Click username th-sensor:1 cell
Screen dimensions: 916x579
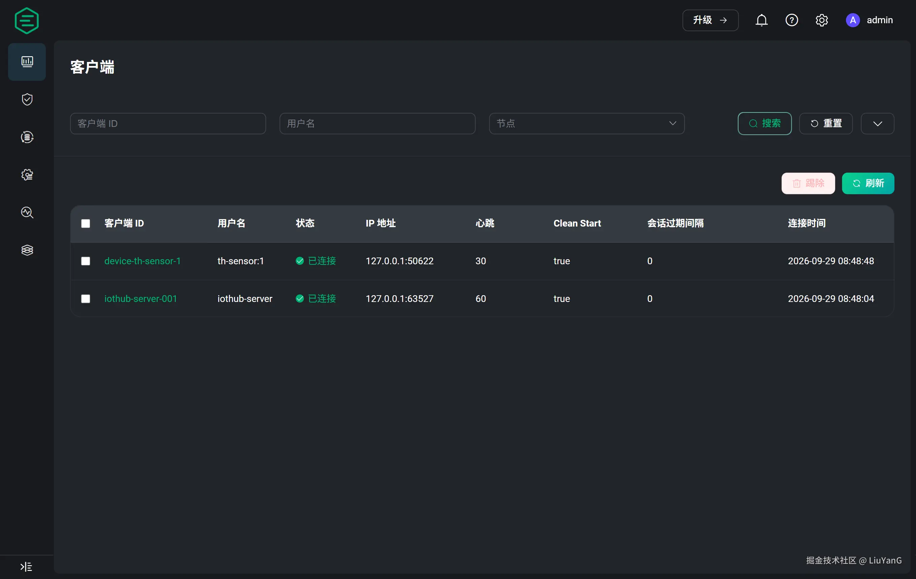coord(240,261)
